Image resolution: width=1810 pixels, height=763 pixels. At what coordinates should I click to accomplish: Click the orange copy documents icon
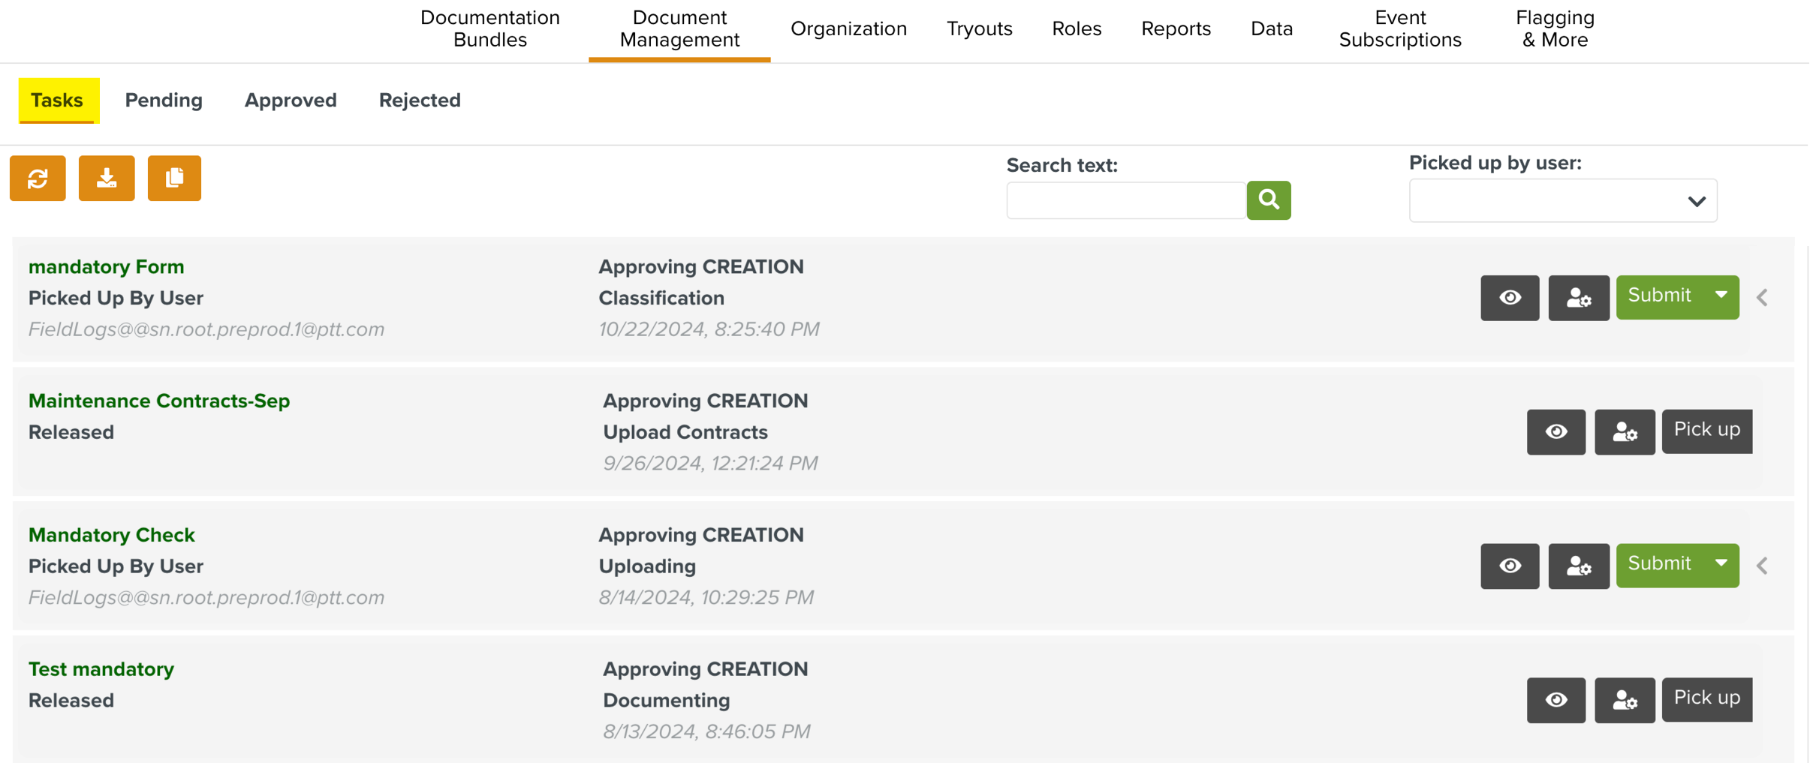(x=174, y=179)
